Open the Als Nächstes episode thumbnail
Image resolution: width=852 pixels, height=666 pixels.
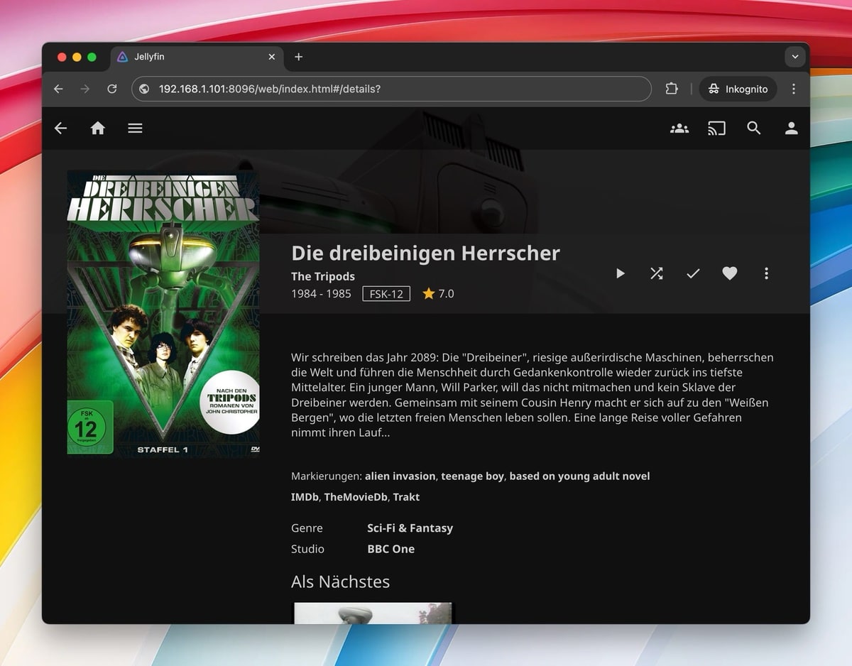tap(373, 613)
